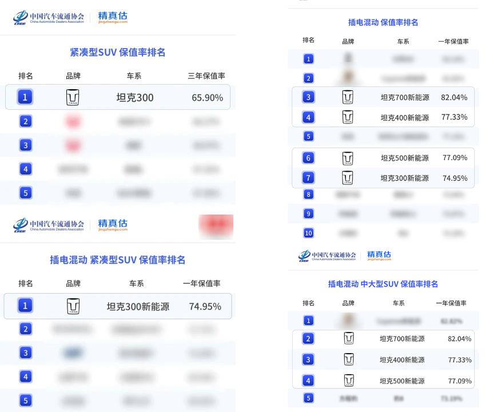
Task: Click the model name 坦克300 in the top-left table
Action: [x=135, y=97]
